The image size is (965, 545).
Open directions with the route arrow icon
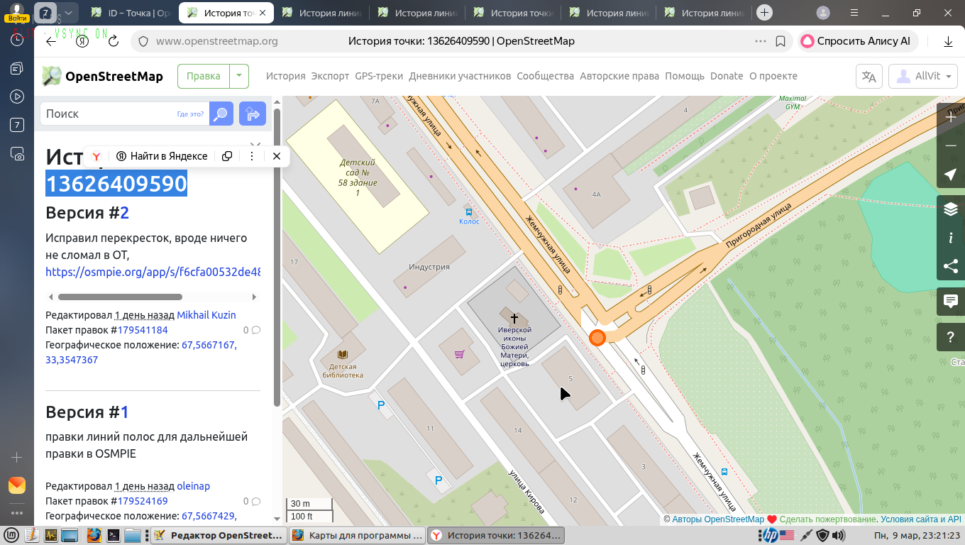[252, 114]
